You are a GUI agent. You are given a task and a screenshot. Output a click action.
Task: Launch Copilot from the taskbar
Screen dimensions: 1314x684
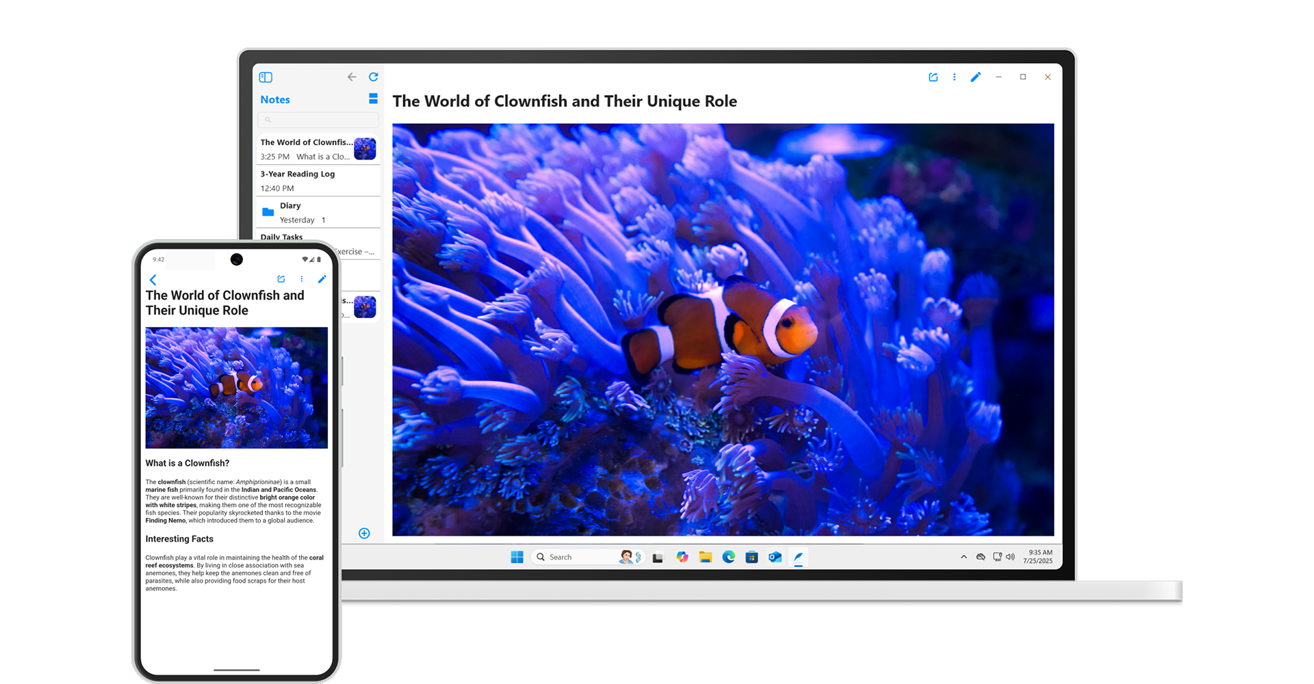click(682, 557)
